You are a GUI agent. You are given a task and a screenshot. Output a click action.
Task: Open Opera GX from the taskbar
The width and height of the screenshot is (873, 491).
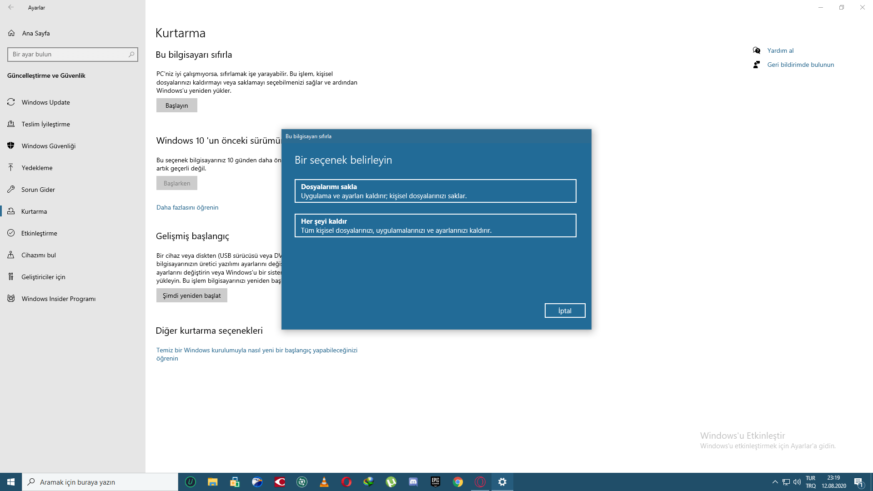pos(480,481)
